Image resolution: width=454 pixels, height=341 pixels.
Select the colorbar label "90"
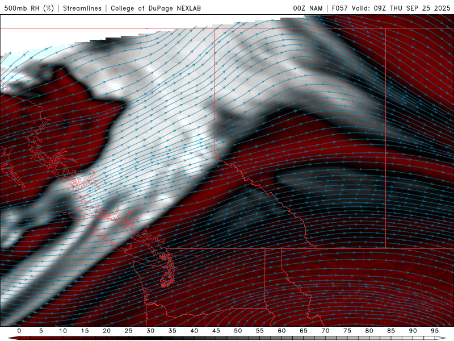pos(413,331)
